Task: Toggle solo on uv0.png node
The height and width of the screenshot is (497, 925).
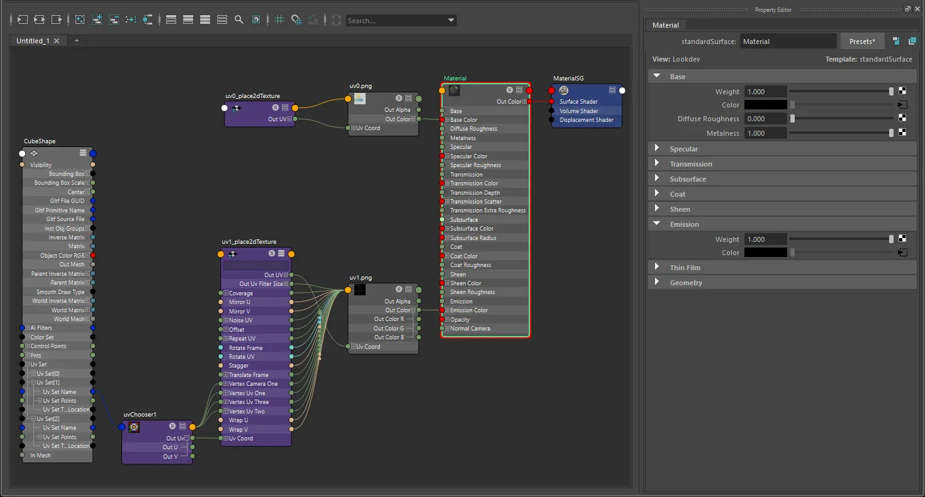Action: [399, 98]
